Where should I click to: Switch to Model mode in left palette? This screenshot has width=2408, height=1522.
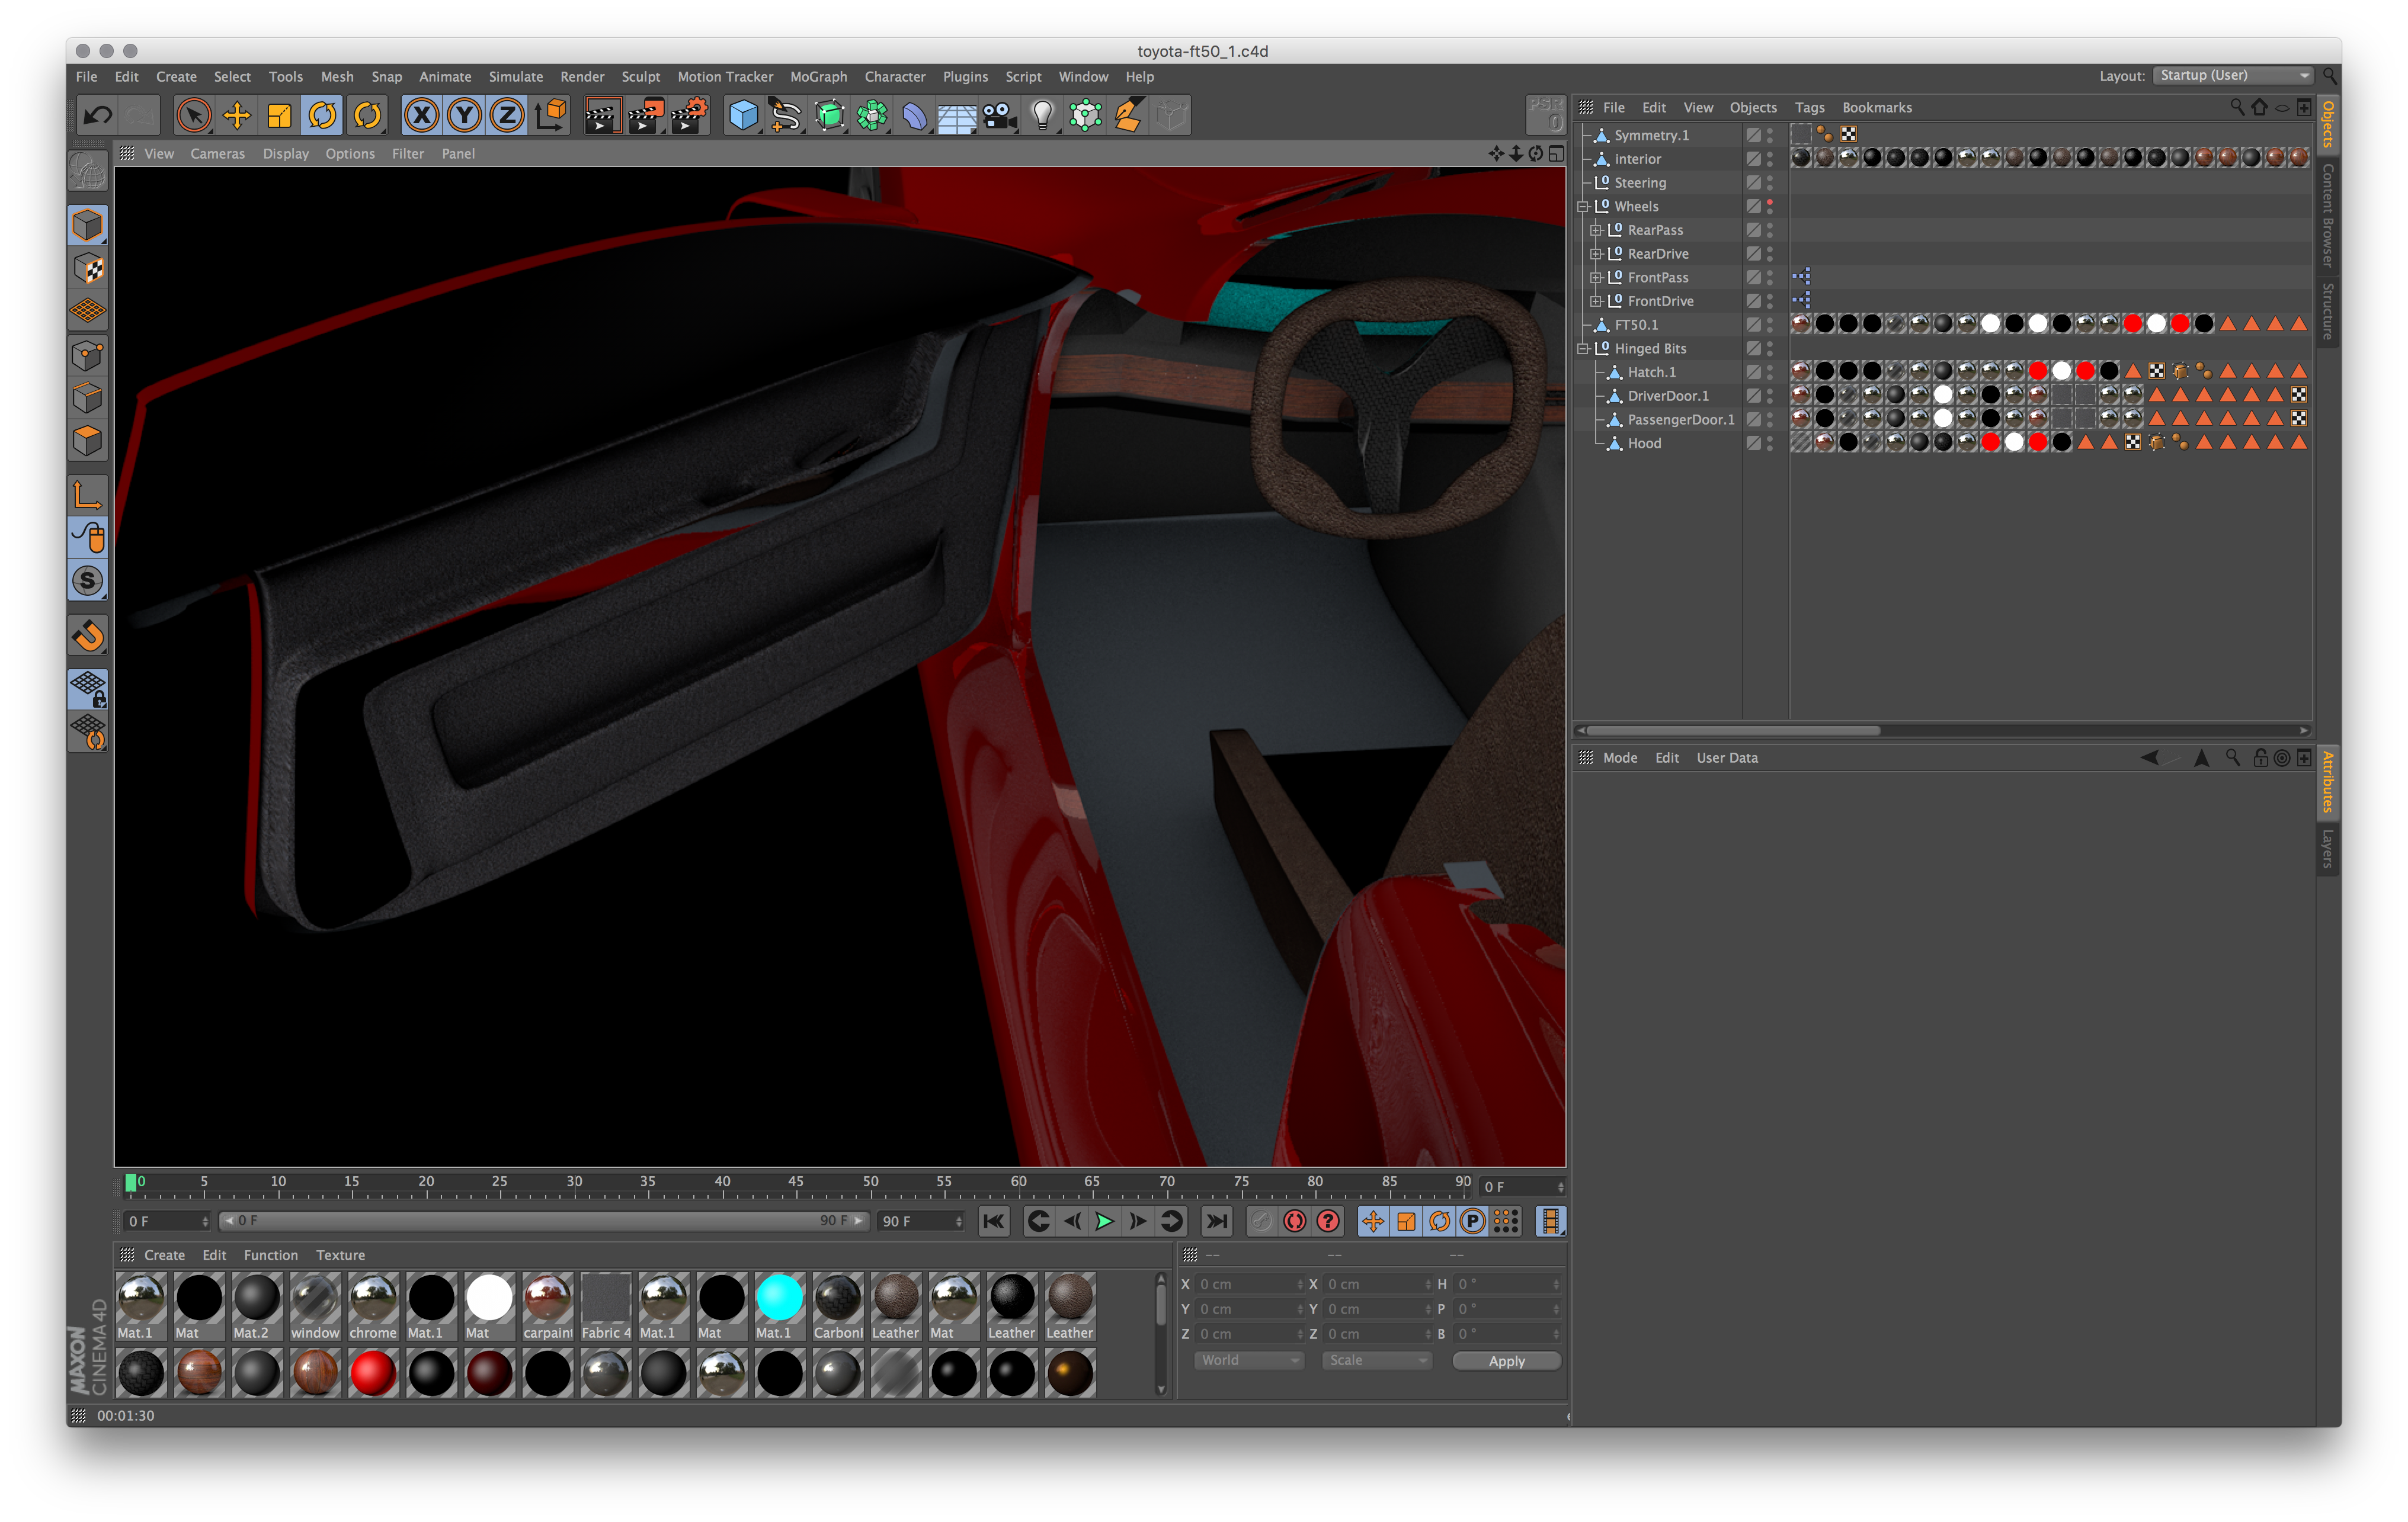click(x=88, y=226)
